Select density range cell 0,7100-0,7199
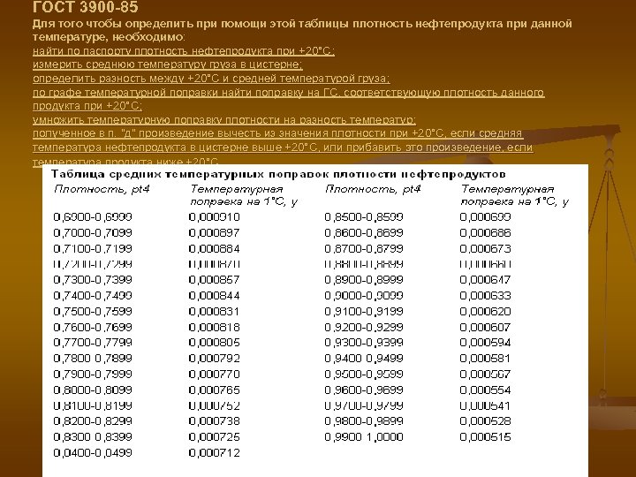The image size is (636, 477). 93,248
